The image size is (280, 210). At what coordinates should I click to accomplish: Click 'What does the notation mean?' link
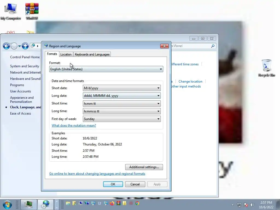[x=74, y=125]
